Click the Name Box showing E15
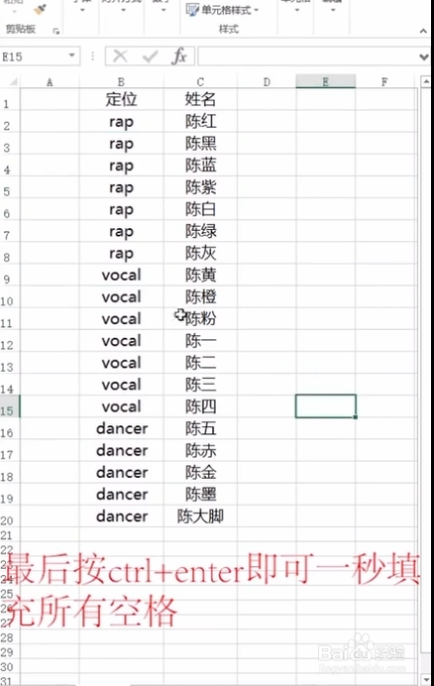This screenshot has height=686, width=434. point(34,57)
